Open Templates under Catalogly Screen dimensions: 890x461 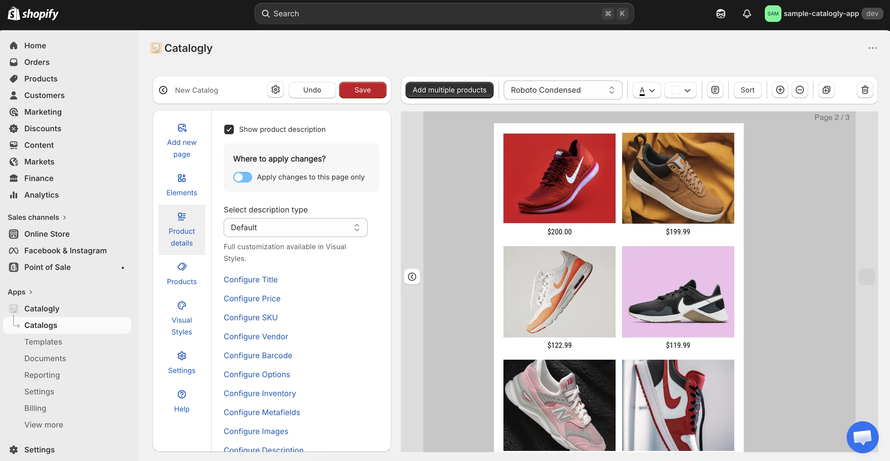pyautogui.click(x=43, y=342)
